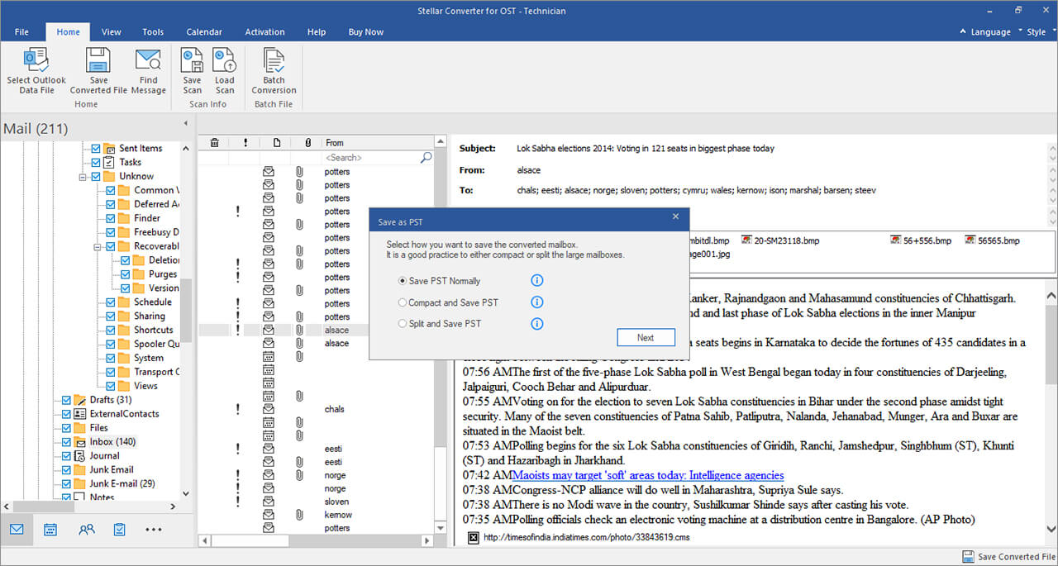This screenshot has height=566, width=1058.
Task: Select the Split and Save PST option
Action: (x=403, y=324)
